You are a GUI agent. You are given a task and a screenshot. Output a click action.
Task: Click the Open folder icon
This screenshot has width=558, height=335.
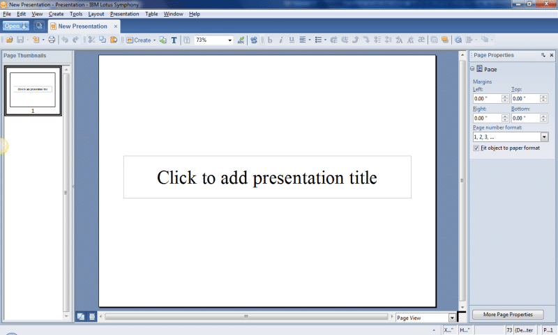(x=9, y=40)
